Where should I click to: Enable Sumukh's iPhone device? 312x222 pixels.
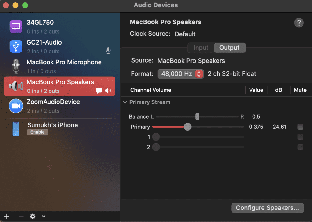[x=37, y=132]
